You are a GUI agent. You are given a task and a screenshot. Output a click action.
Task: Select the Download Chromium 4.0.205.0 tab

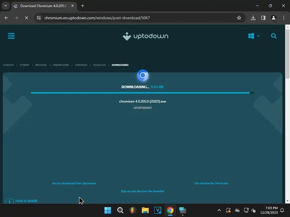(x=43, y=6)
